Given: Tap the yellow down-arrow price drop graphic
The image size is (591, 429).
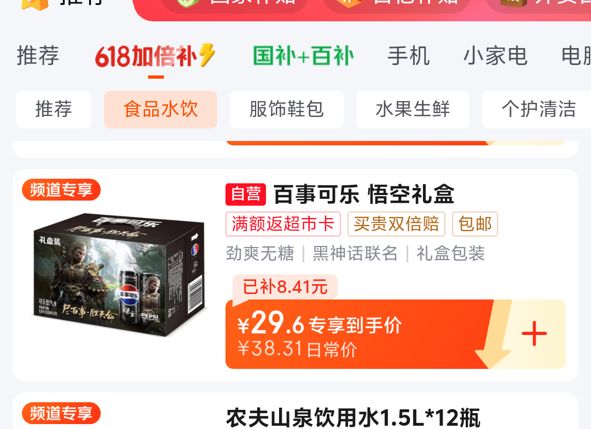Looking at the screenshot, I should pos(494,334).
